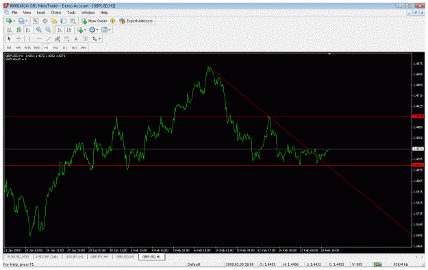
Task: Switch to MN monthly timeframe
Action: pos(84,48)
